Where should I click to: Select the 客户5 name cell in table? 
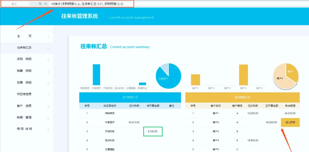pyautogui.click(x=216, y=149)
